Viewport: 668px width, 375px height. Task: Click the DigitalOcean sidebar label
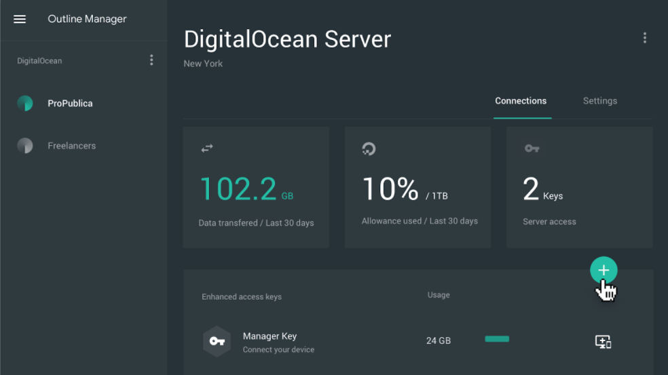(x=39, y=61)
